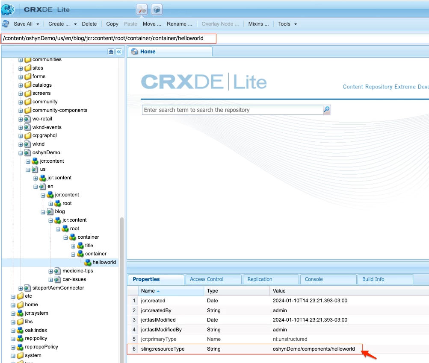Screen dimensions: 429x363
Task: Sort by the Name column header
Action: (171, 291)
